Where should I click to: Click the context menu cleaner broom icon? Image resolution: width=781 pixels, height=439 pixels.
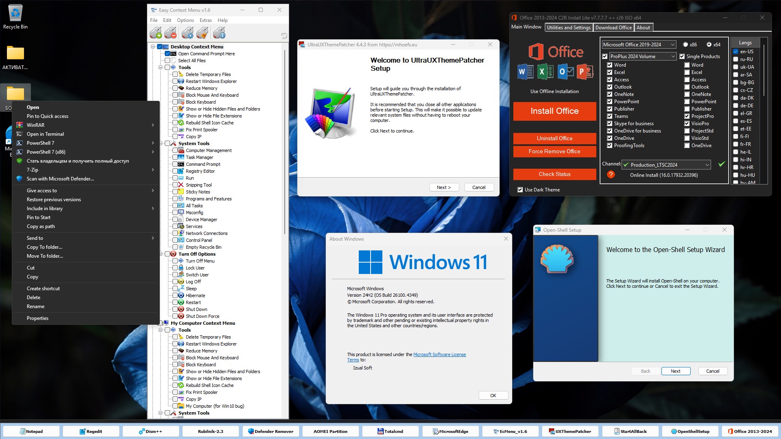203,33
